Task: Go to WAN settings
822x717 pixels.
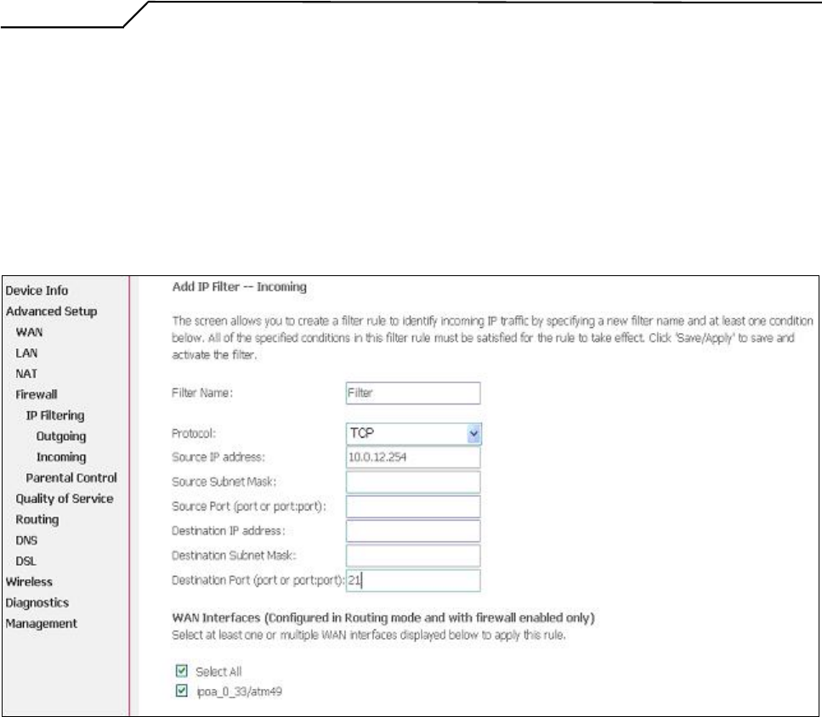Action: pos(30,332)
